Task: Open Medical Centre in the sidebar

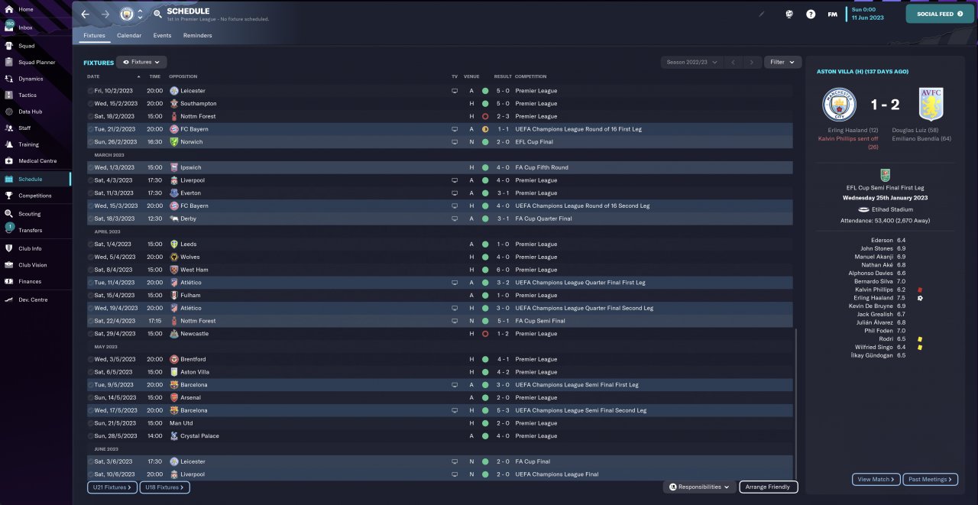Action: tap(35, 161)
